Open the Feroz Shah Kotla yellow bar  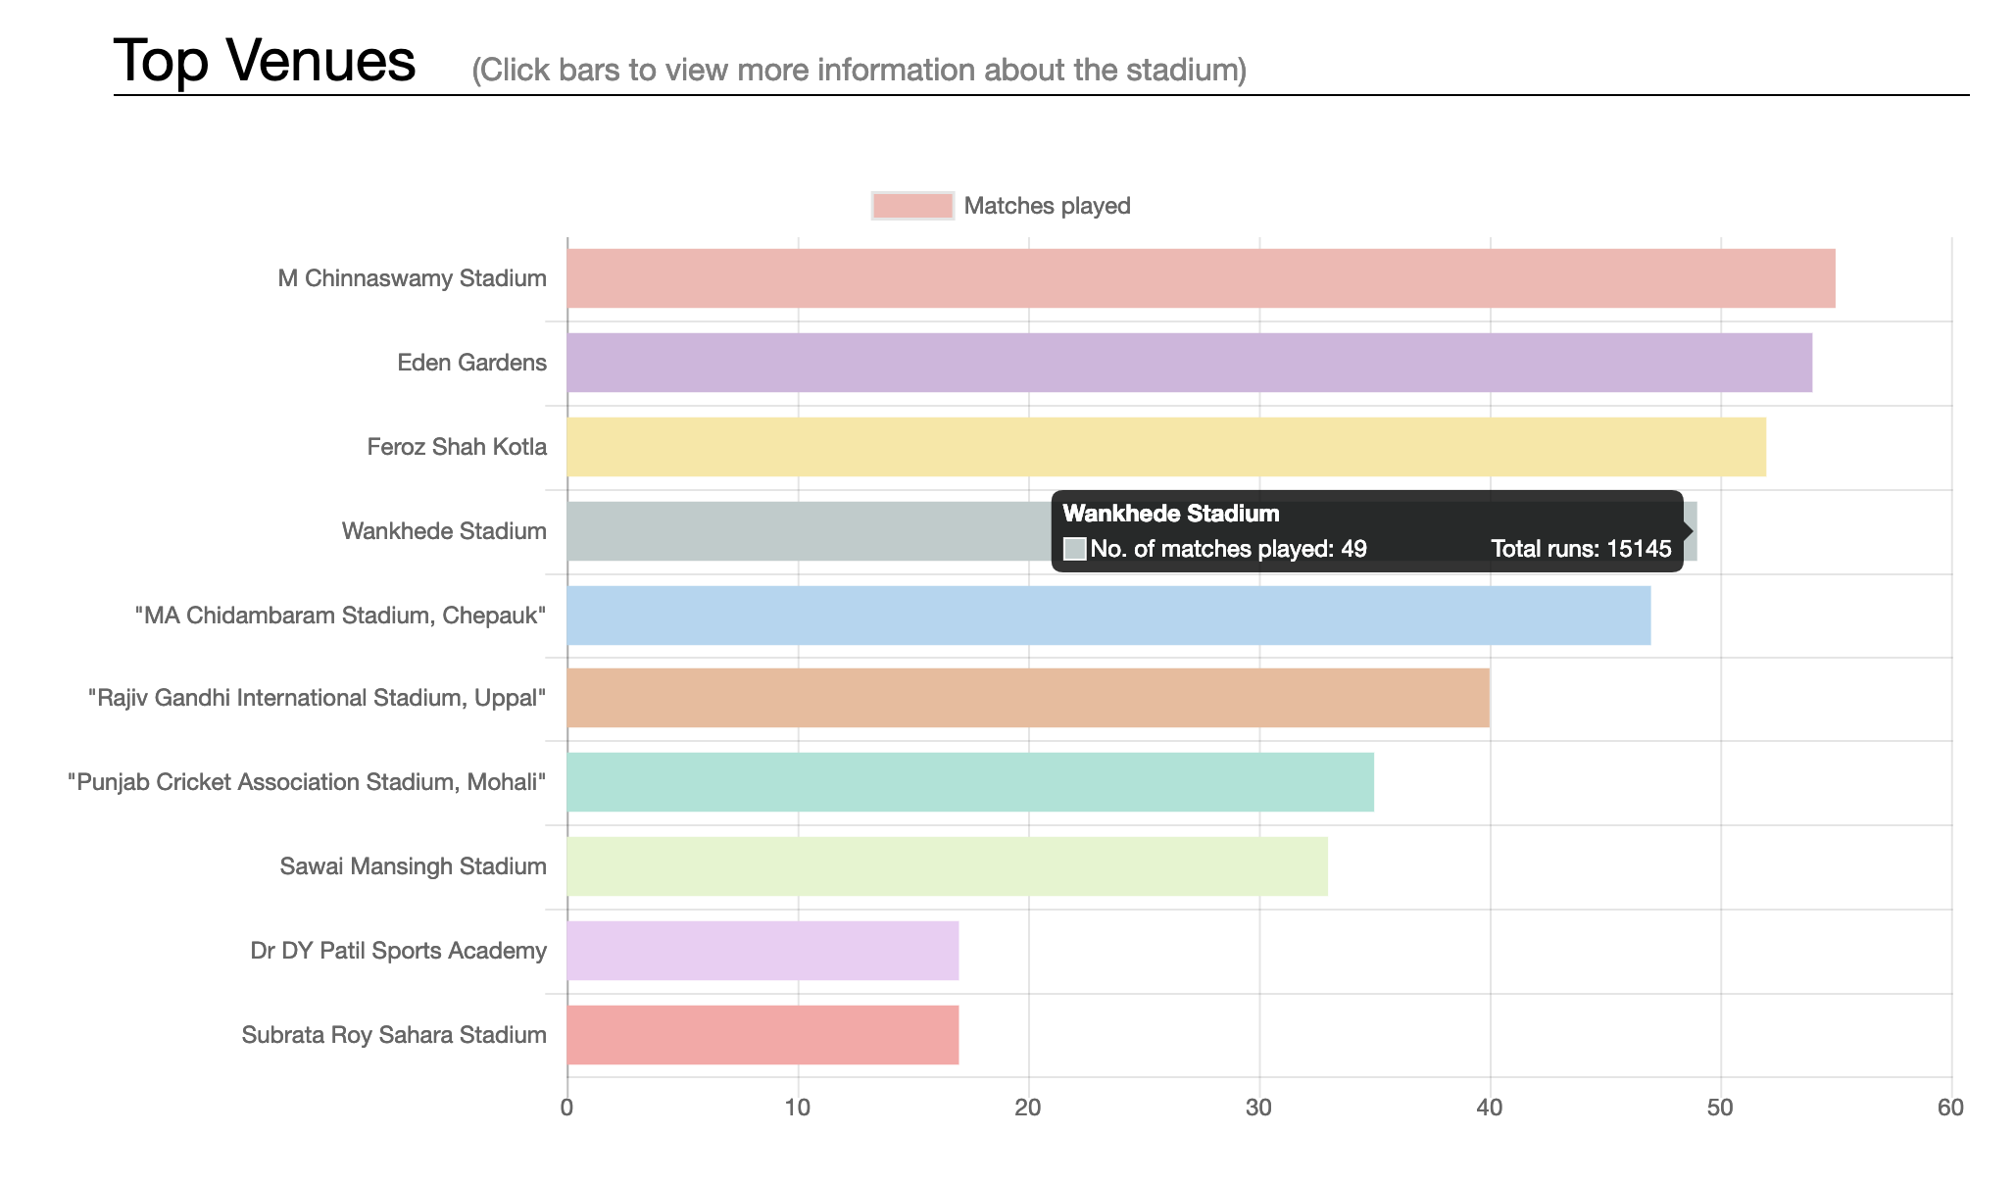[1166, 447]
